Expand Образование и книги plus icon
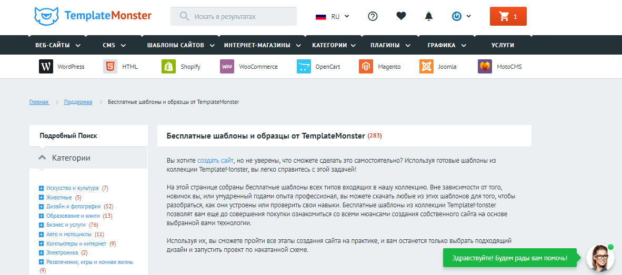The image size is (622, 275). (41, 216)
